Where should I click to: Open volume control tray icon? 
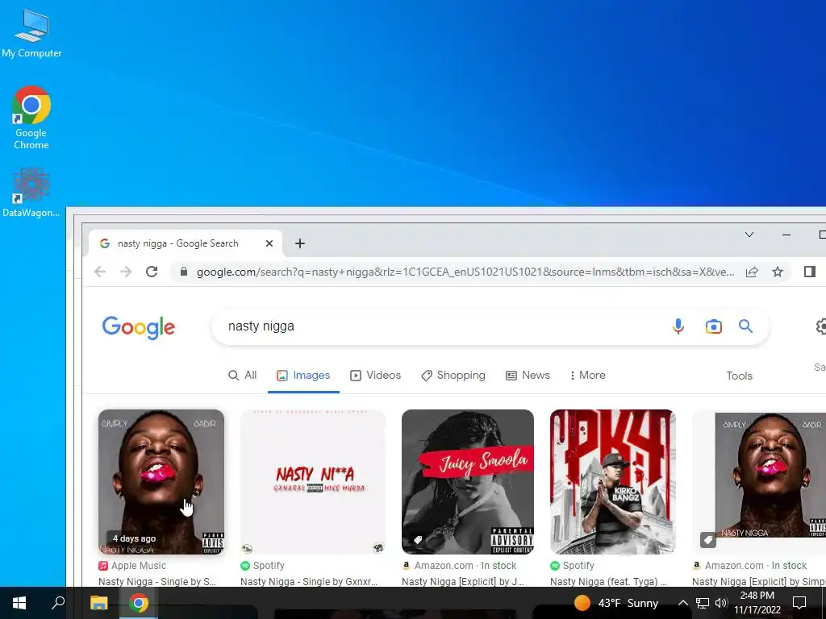tap(721, 603)
